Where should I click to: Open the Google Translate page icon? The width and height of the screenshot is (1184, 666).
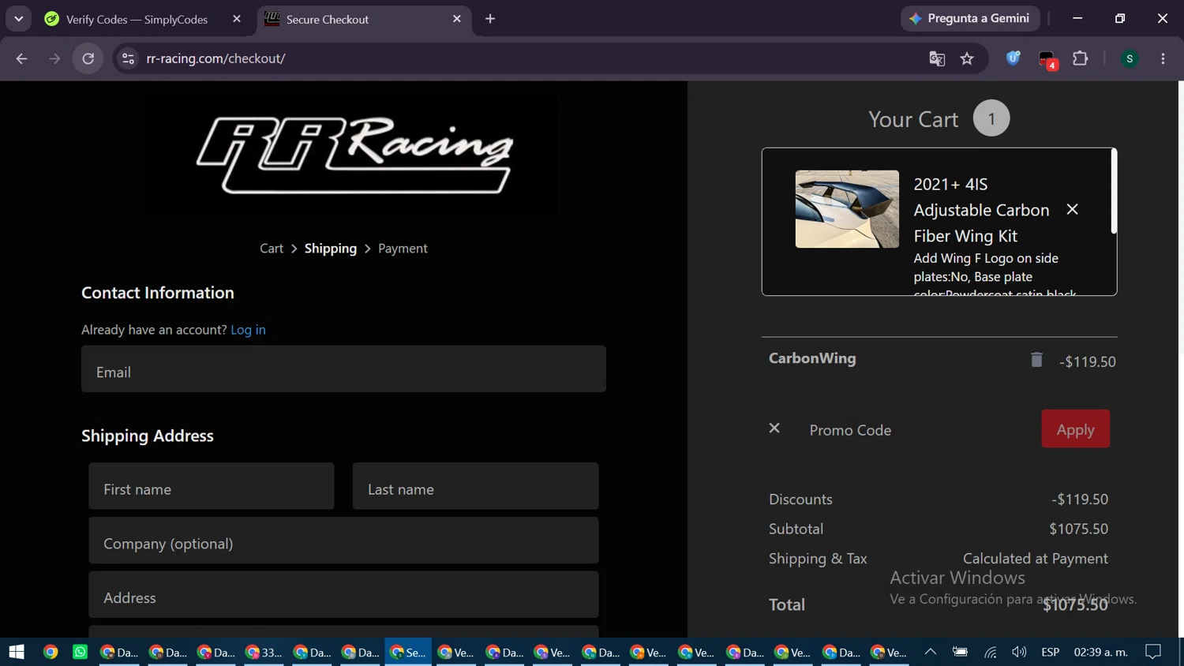pyautogui.click(x=937, y=58)
